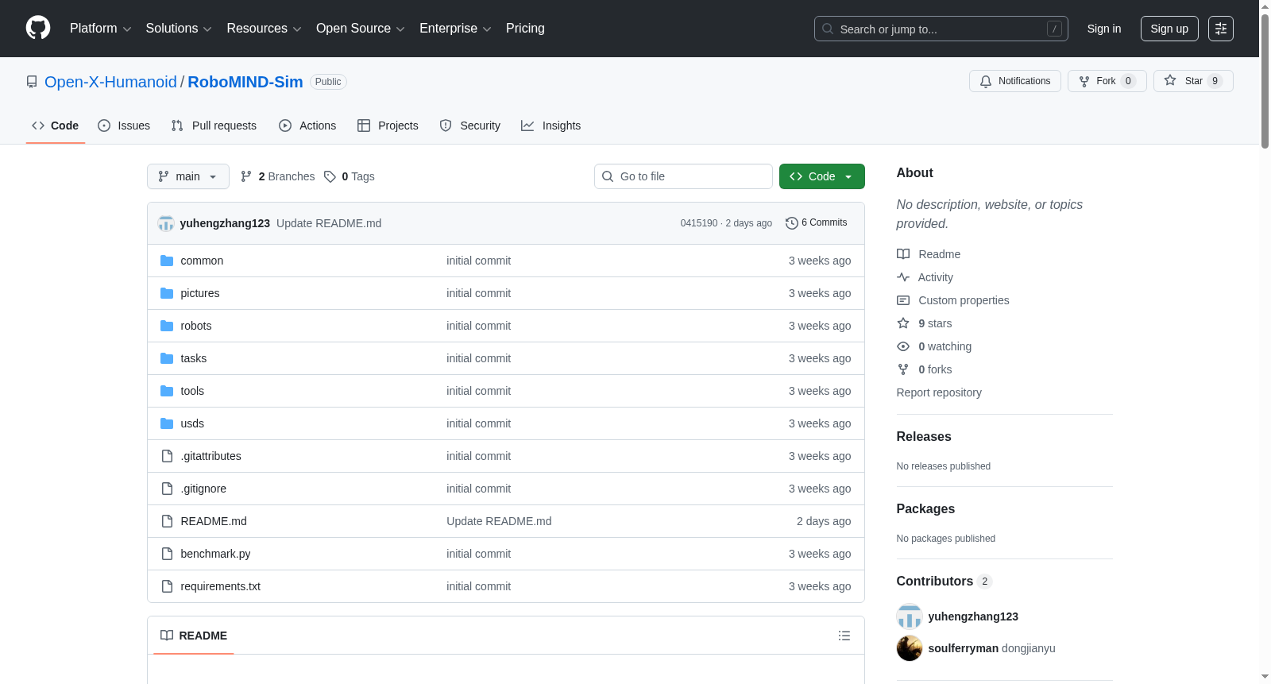This screenshot has height=684, width=1271.
Task: Open the main branch selector dropdown
Action: pos(188,176)
